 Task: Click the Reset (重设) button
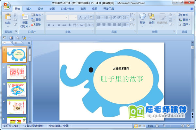(36, 19)
